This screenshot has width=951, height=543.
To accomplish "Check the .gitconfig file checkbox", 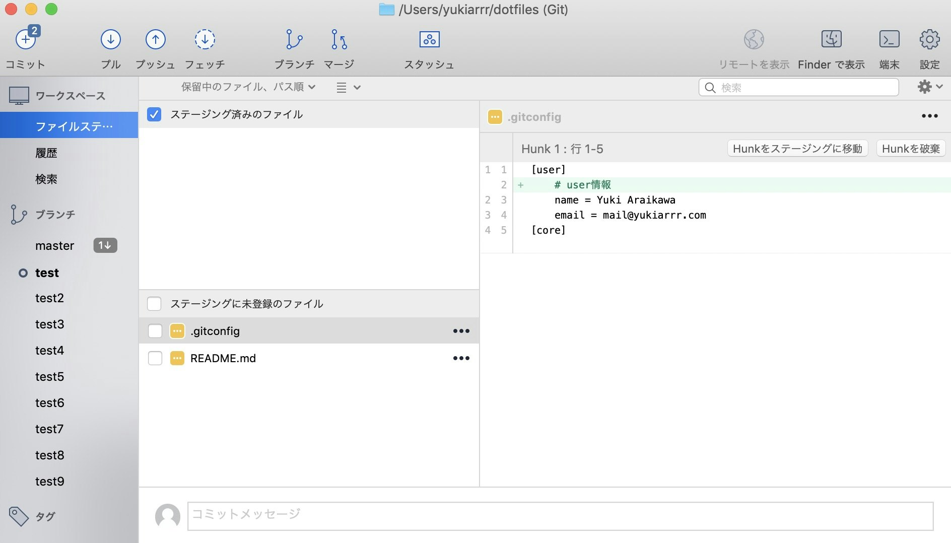I will pyautogui.click(x=155, y=331).
